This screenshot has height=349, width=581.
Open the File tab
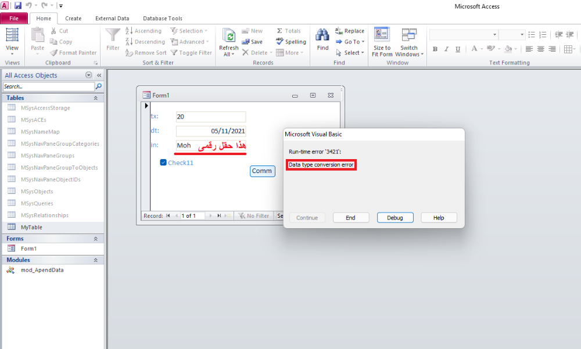pyautogui.click(x=14, y=18)
